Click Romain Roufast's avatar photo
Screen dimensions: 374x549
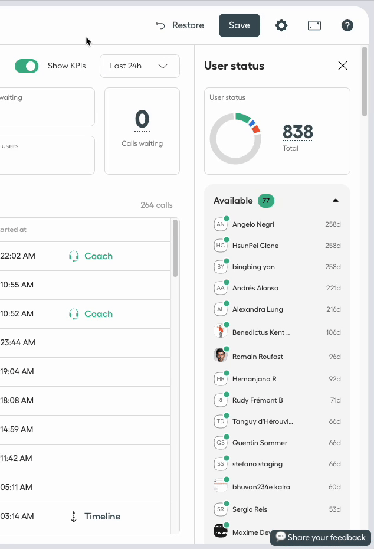coord(220,356)
